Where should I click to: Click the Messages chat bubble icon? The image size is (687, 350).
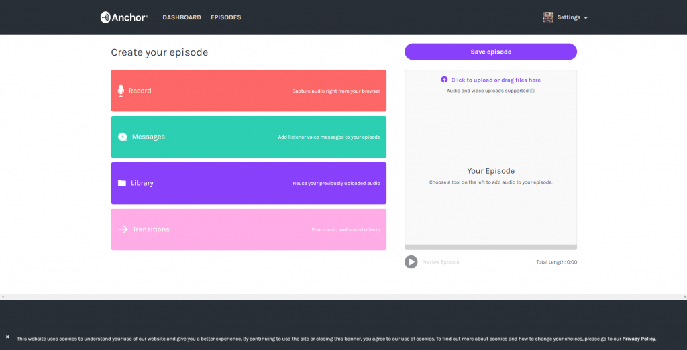pyautogui.click(x=122, y=137)
